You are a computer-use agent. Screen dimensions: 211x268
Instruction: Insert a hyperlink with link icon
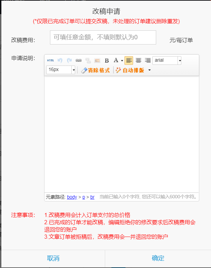click(79, 60)
